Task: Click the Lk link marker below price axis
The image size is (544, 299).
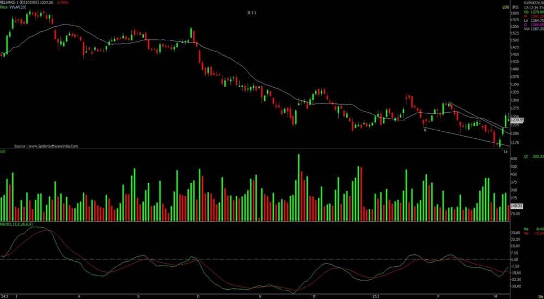Action: (x=506, y=151)
